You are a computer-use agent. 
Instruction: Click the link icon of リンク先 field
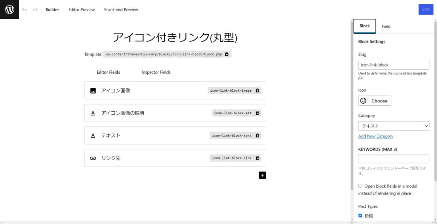(x=93, y=158)
